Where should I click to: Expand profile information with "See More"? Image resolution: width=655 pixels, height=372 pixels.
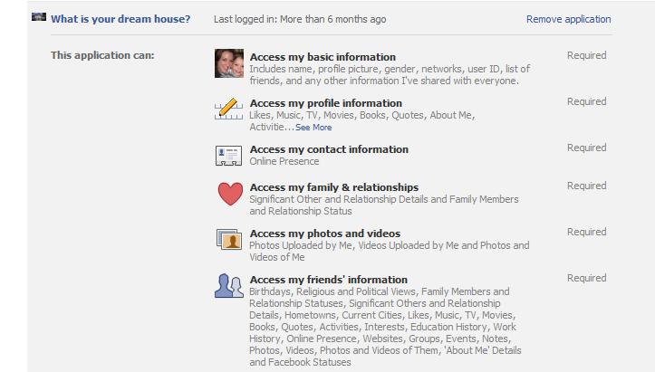tap(313, 128)
